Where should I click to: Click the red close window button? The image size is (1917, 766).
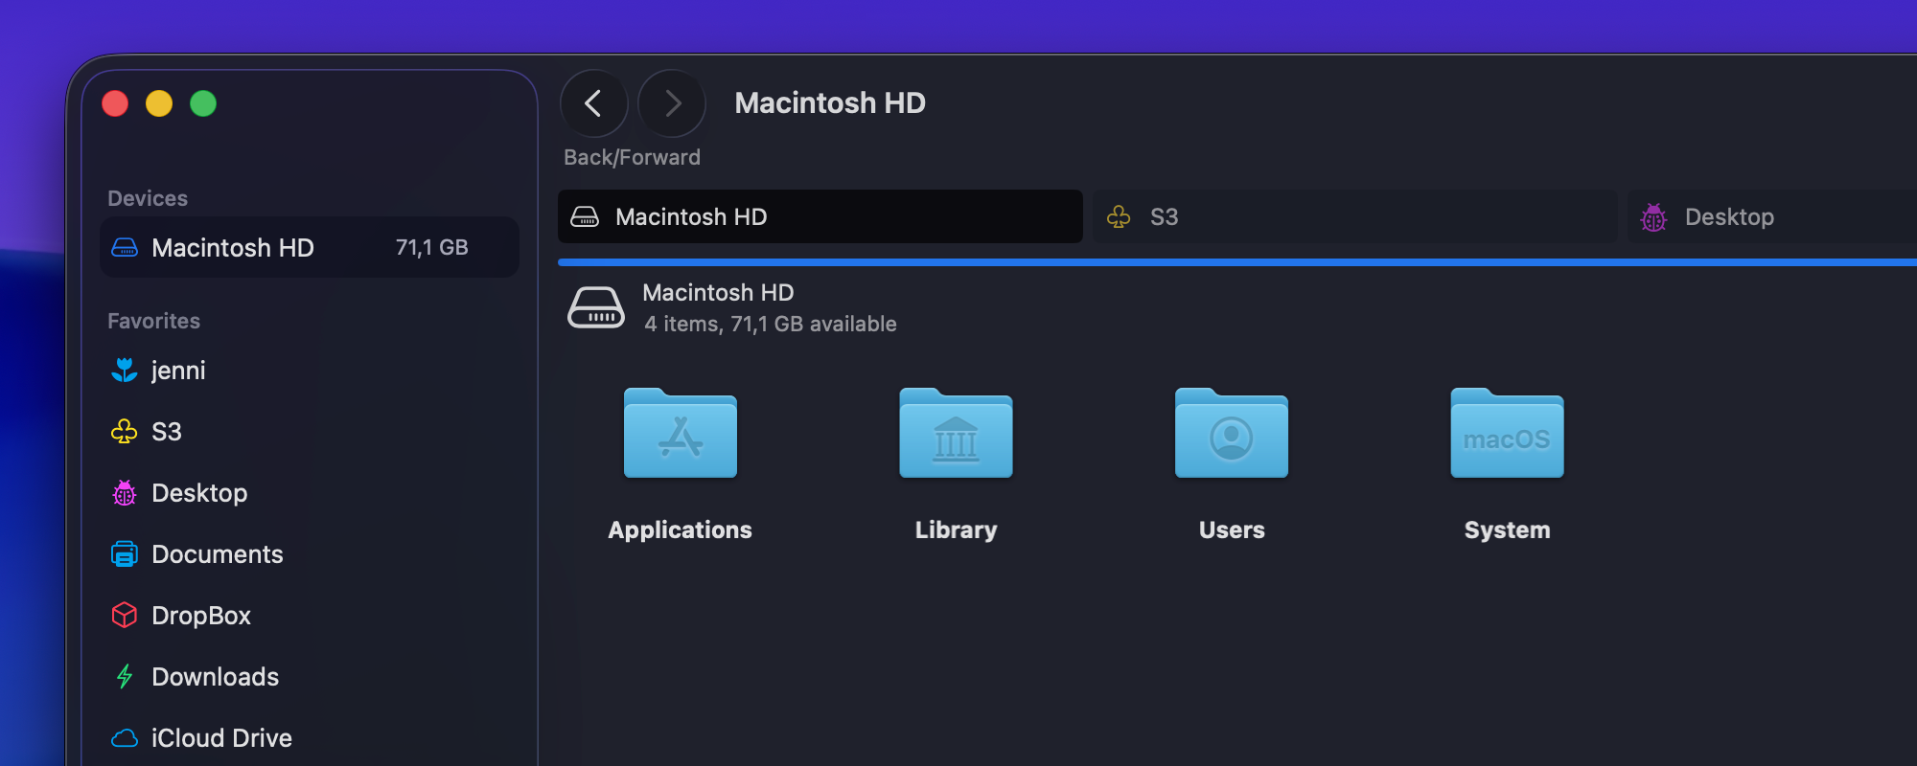115,103
